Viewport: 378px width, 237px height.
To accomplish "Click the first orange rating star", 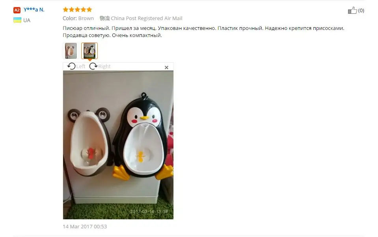I will point(65,9).
